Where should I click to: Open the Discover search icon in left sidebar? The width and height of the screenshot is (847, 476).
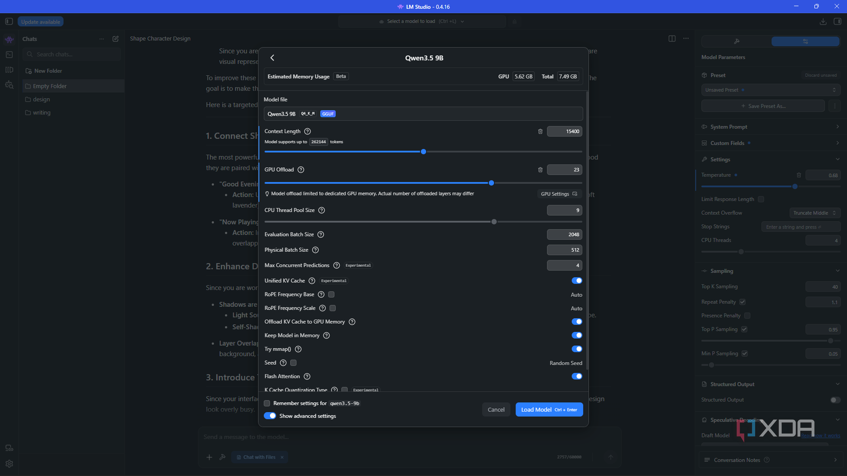[9, 85]
